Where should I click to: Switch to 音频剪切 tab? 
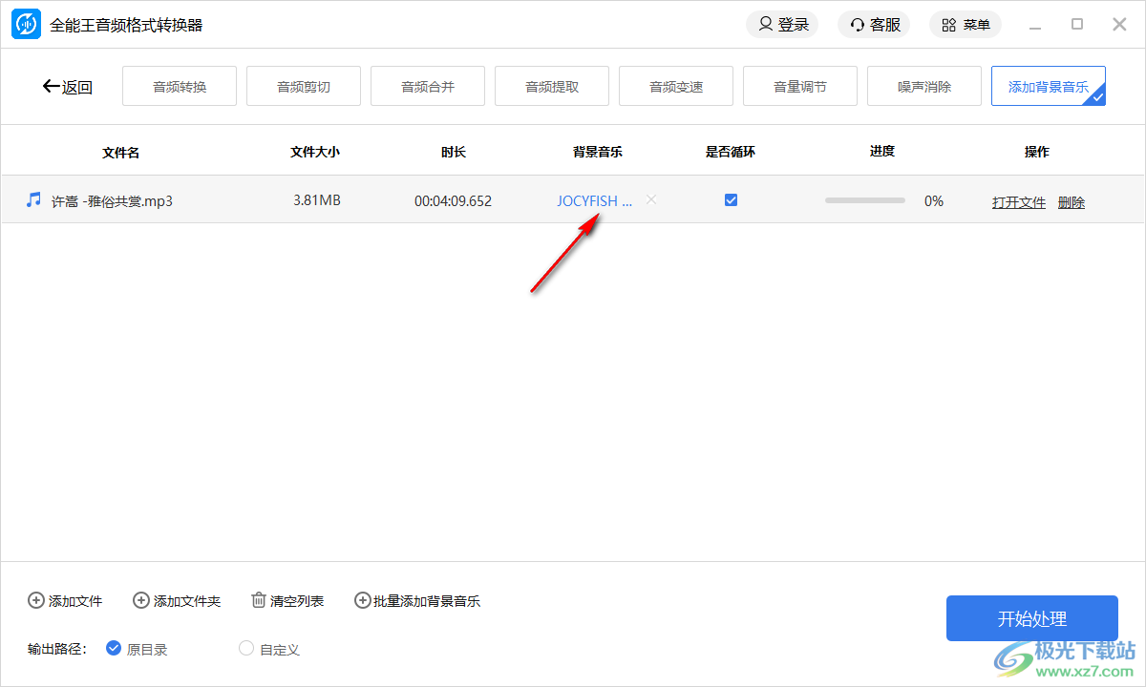click(304, 86)
